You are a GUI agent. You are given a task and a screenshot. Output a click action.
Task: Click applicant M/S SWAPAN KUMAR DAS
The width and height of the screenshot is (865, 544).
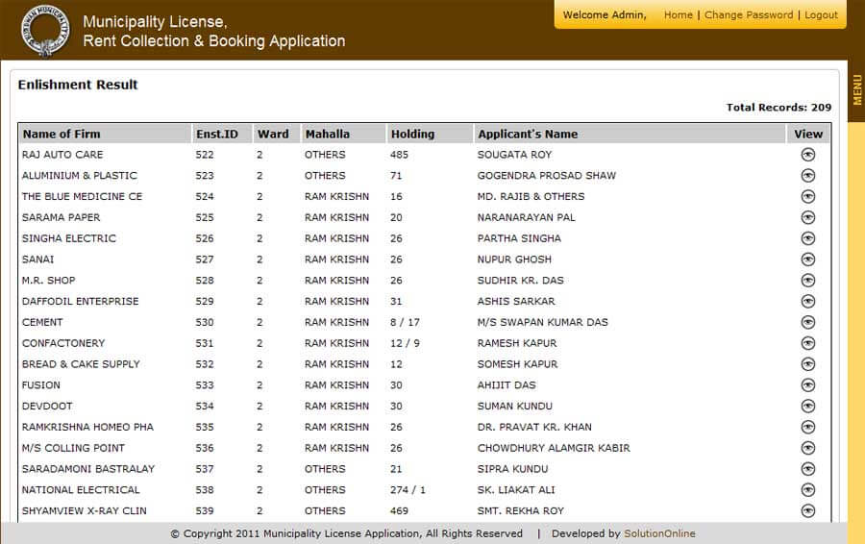click(x=542, y=323)
